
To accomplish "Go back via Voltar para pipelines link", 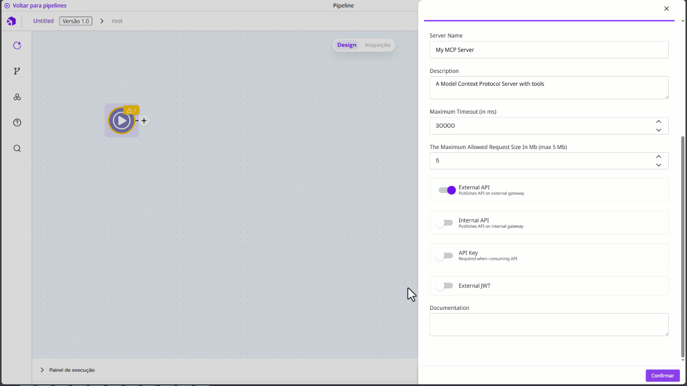I will click(35, 5).
